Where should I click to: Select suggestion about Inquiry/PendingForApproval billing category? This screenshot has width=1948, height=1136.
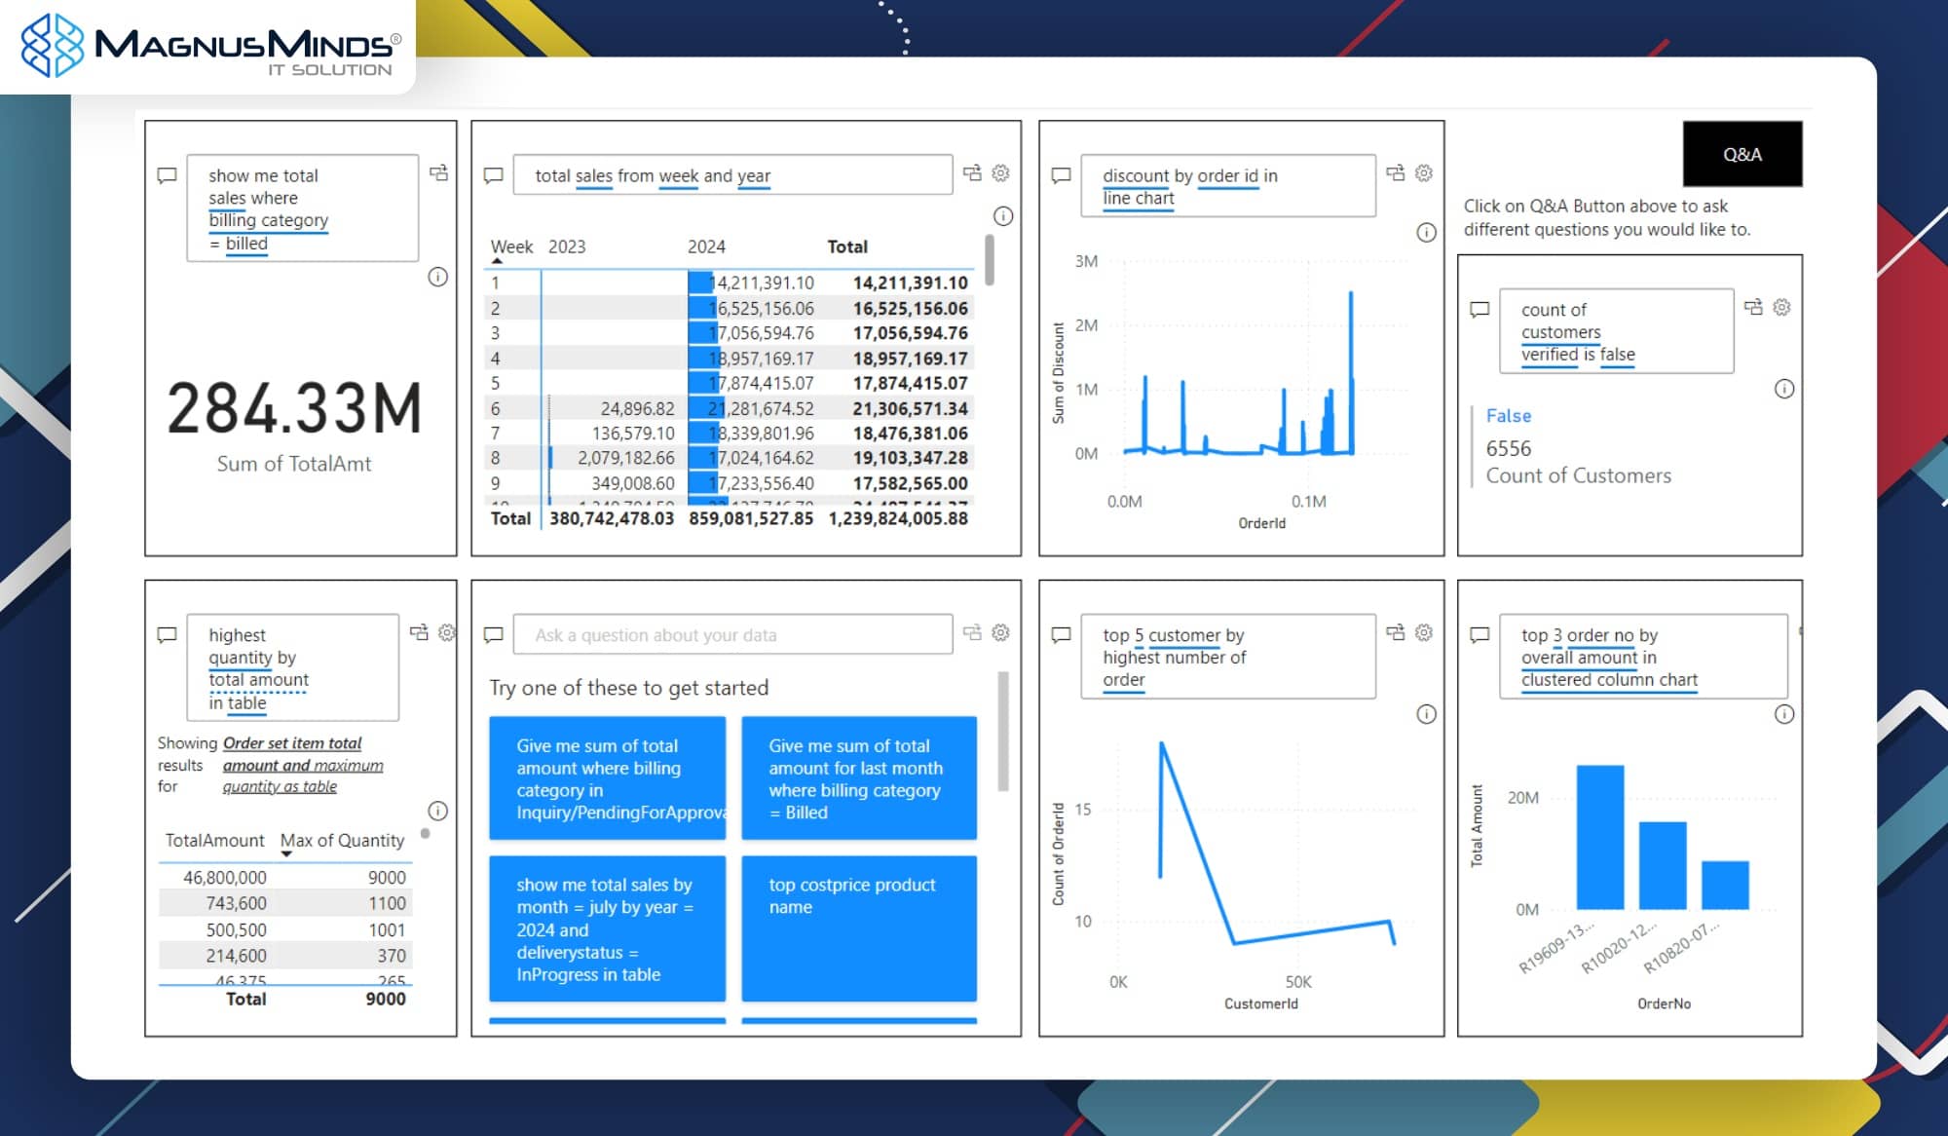[x=607, y=778]
